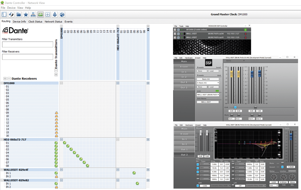
Task: Click the Compressor button beside Limiter
Action: (x=292, y=171)
